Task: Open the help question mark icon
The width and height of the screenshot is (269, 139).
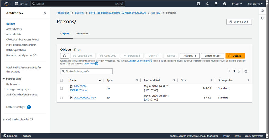Action: coord(216,4)
